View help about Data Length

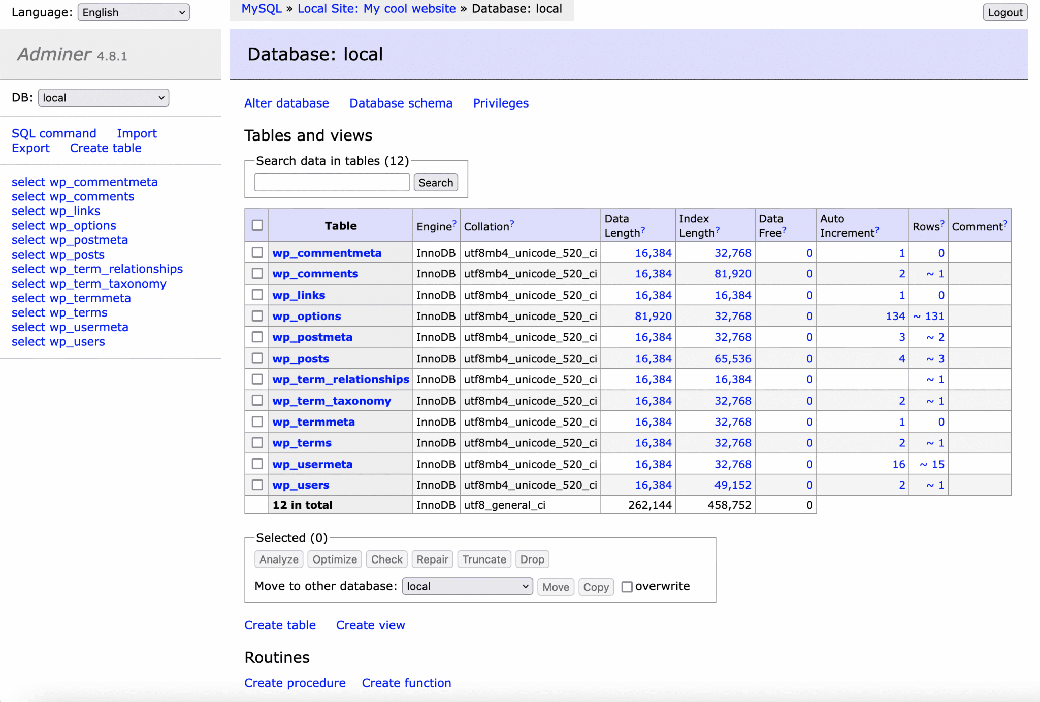(643, 229)
